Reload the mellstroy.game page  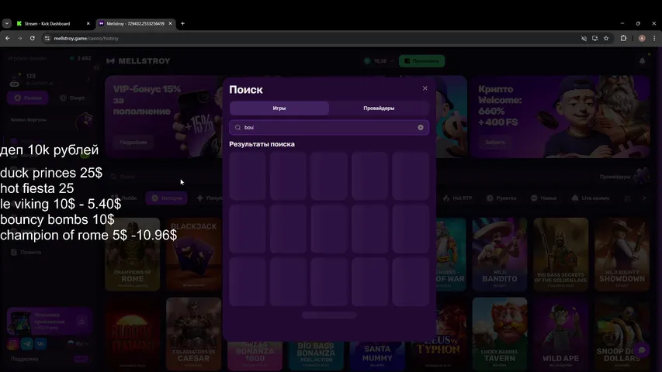33,39
